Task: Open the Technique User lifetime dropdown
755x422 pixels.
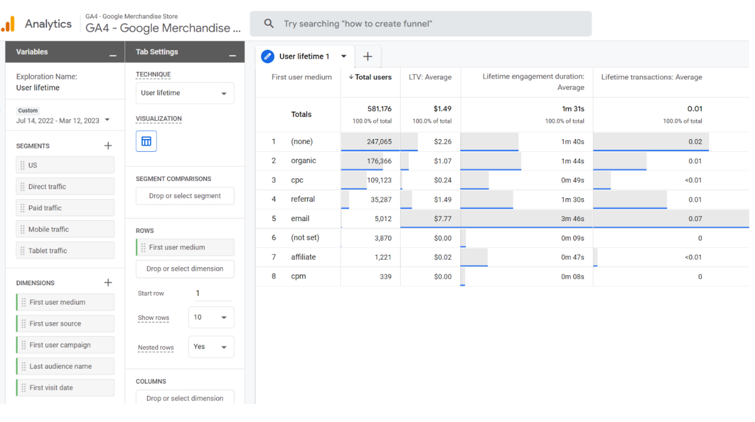Action: [185, 93]
